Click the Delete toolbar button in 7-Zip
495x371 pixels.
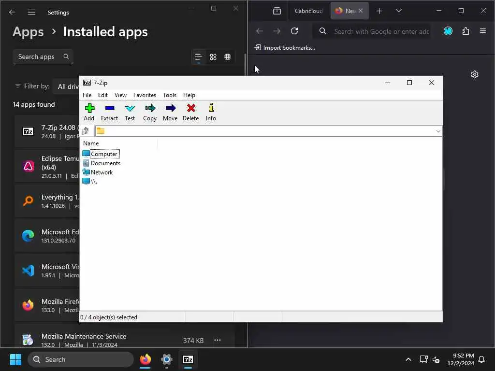point(190,112)
